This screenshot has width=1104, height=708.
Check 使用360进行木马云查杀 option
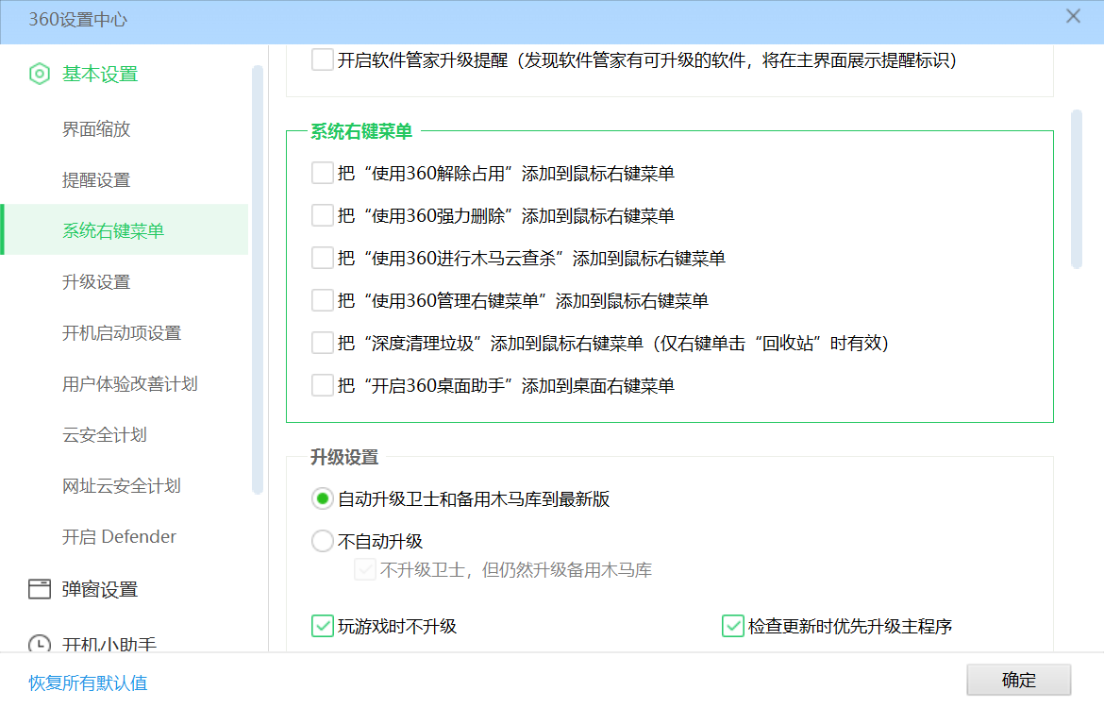323,258
